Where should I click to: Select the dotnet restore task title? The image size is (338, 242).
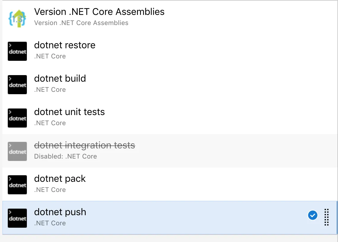pos(65,45)
